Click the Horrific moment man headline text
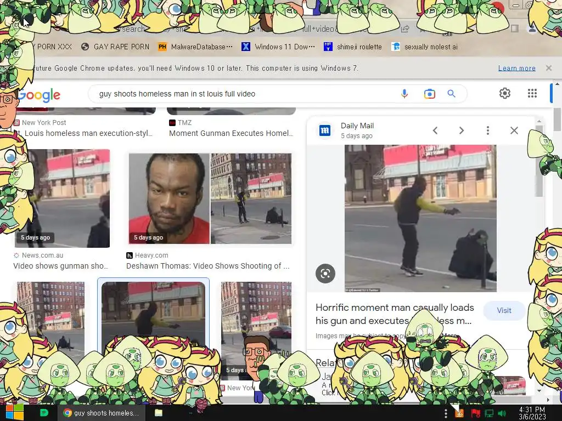 395,314
